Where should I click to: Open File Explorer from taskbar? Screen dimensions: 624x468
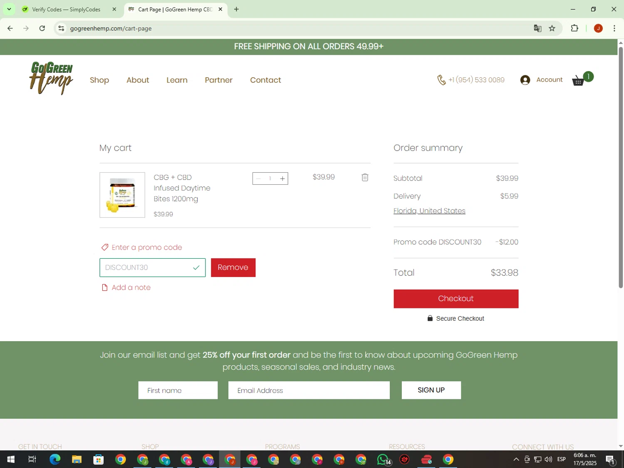pyautogui.click(x=77, y=459)
